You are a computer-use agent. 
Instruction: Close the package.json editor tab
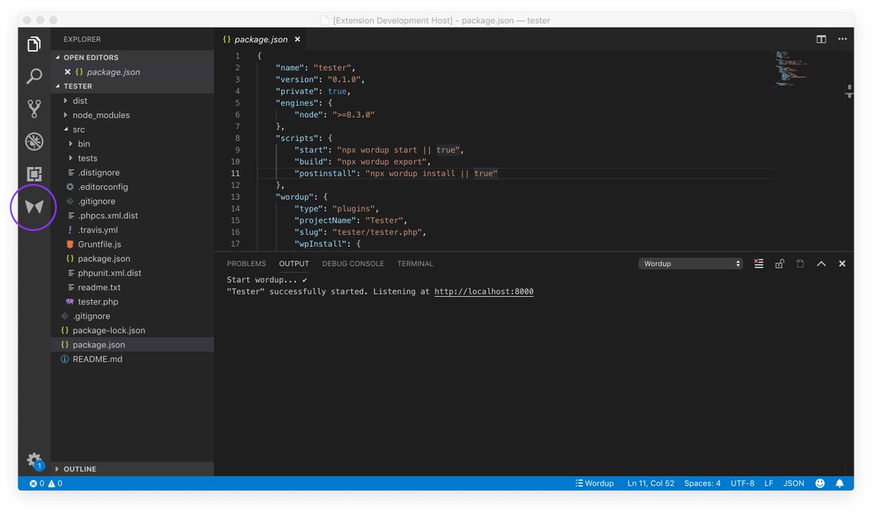pyautogui.click(x=298, y=39)
